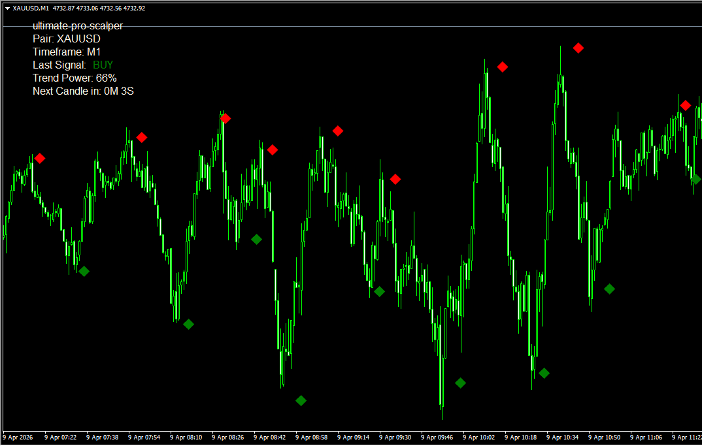Click the Timeframe: M1 label
Viewport: 702px width, 446px height.
[x=67, y=52]
